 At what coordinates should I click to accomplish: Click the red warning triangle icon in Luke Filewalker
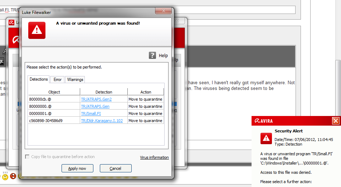point(37,30)
